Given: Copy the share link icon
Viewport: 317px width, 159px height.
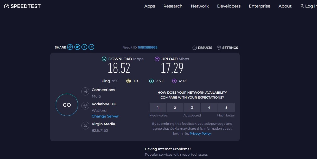Looking at the screenshot, I should (70, 47).
